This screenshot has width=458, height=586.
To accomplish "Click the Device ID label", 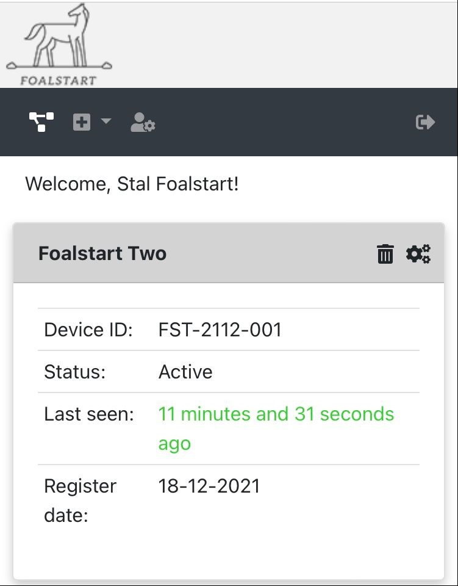I will point(88,330).
